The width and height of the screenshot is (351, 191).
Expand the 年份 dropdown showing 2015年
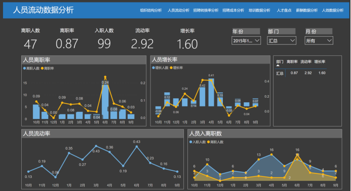(x=246, y=41)
